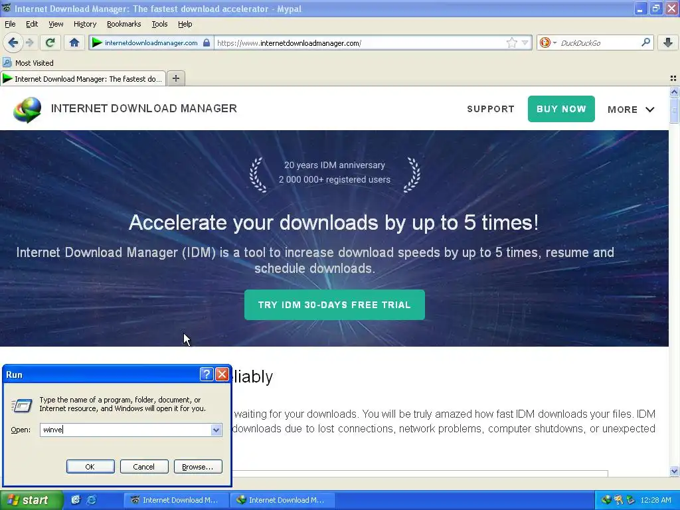680x510 pixels.
Task: Expand the Run dialog Open dropdown
Action: [216, 430]
